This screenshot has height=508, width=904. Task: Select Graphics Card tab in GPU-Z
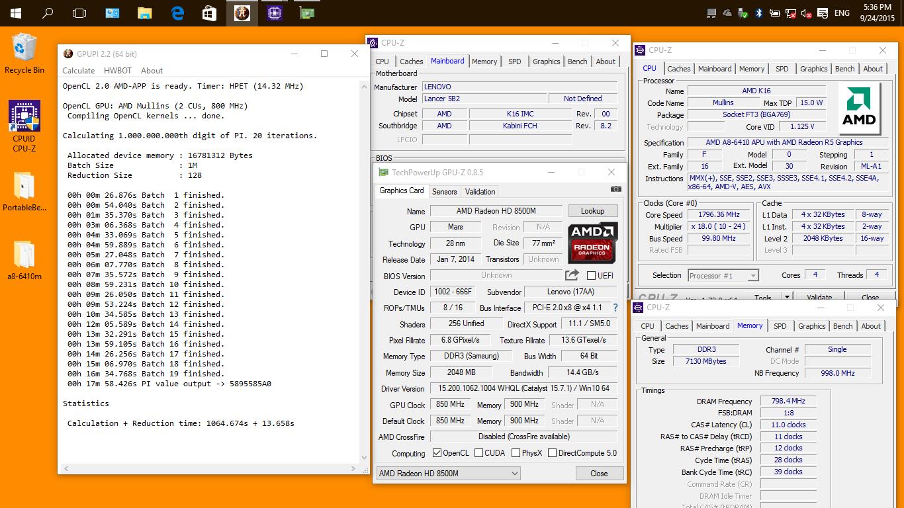point(401,190)
